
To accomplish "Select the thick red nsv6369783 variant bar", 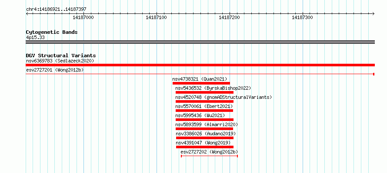I will 200,65.
